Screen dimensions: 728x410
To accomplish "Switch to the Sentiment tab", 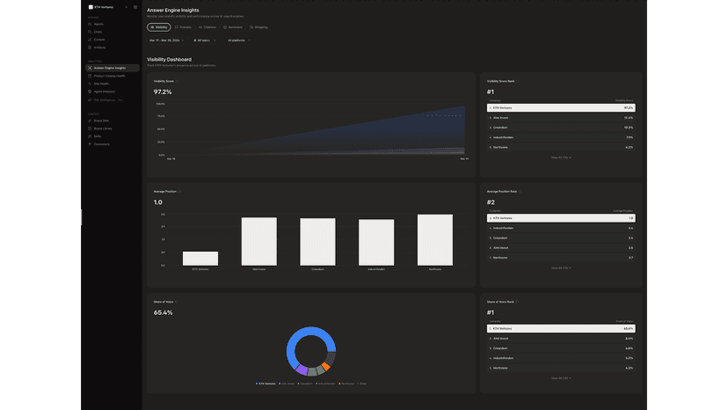I will (x=233, y=27).
